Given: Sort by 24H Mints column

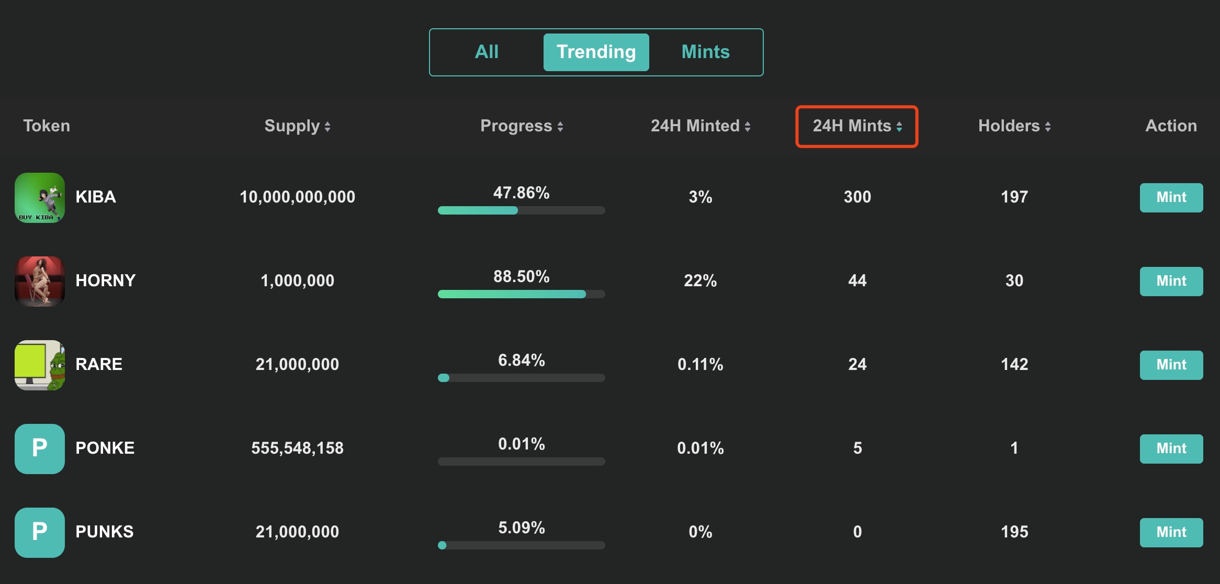Looking at the screenshot, I should coord(857,126).
